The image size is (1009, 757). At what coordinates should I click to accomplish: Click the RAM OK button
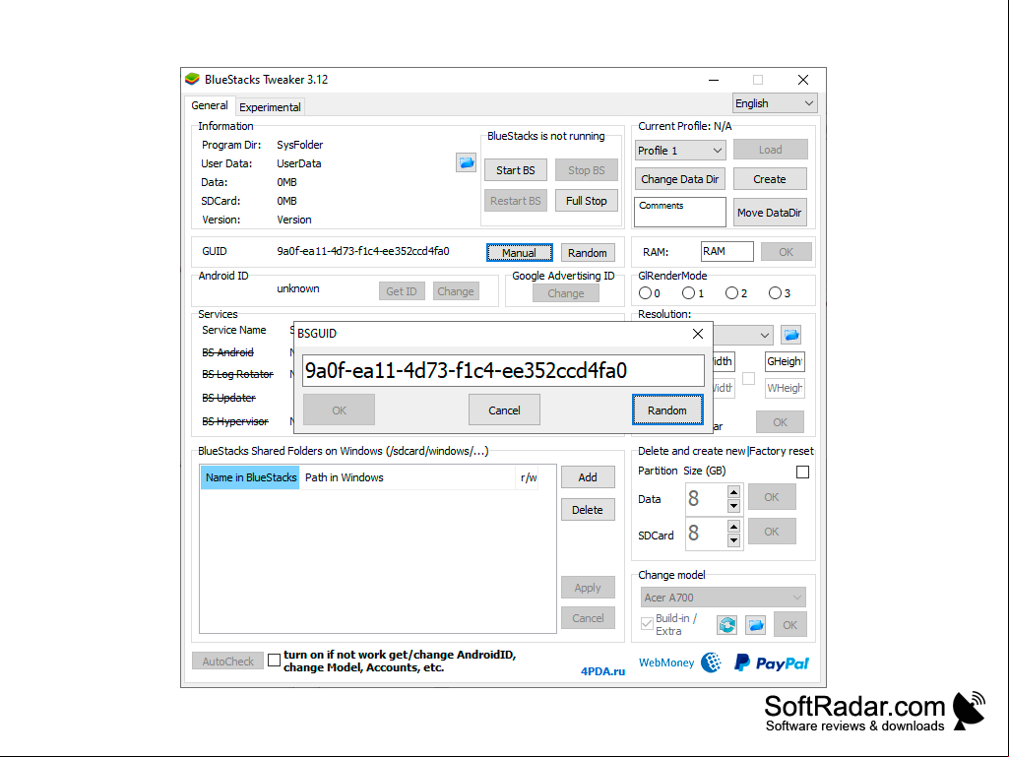(786, 252)
